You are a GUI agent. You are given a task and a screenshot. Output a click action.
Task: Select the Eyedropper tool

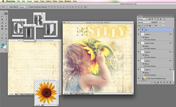point(6,20)
